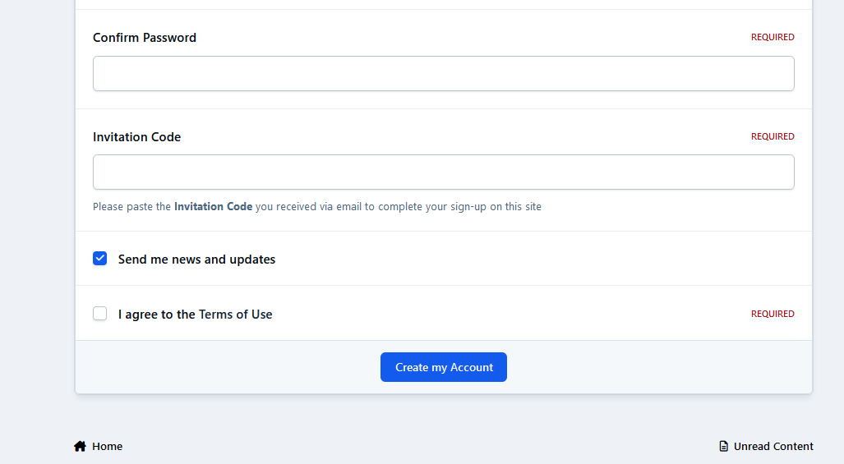Enable the Terms of Use agreement checkbox

[100, 314]
